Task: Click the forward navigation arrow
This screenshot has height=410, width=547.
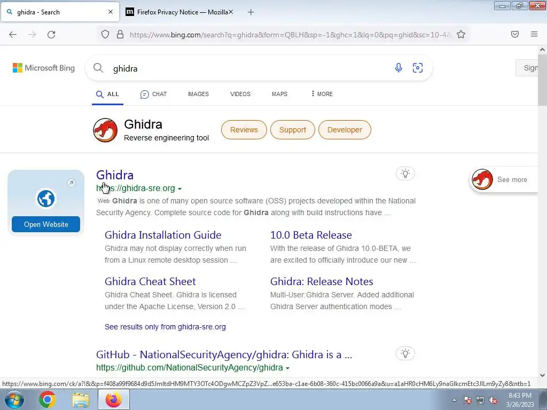Action: click(x=32, y=35)
